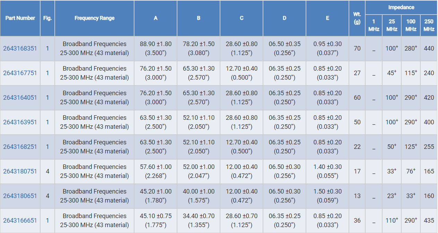The width and height of the screenshot is (438, 233).
Task: Open part 2643180751 details
Action: (20, 171)
